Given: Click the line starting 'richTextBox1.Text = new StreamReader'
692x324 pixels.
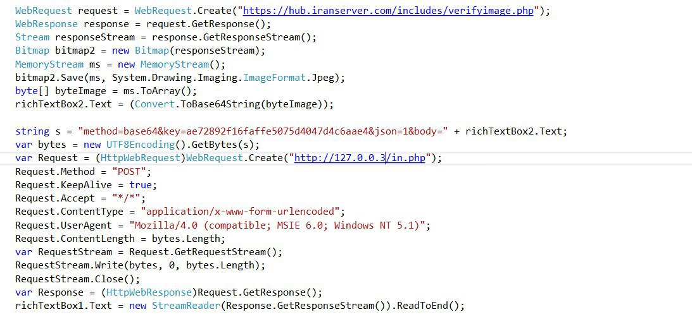Looking at the screenshot, I should [x=240, y=306].
